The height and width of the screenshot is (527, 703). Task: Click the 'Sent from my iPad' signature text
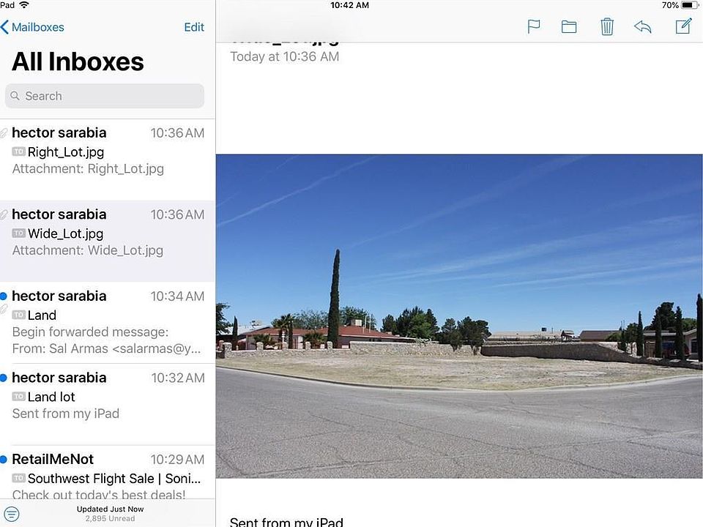(x=286, y=522)
